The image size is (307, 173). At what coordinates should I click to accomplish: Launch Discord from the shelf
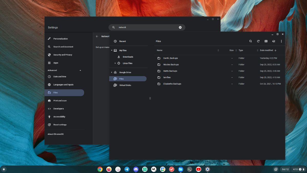click(136, 169)
